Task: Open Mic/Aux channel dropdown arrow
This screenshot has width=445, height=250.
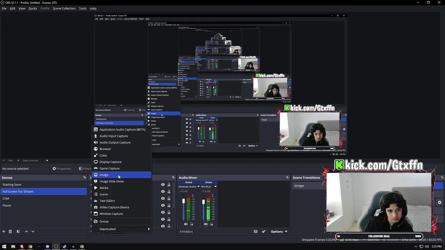Action: [215, 186]
